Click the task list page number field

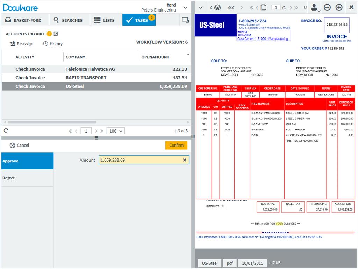[x=86, y=131]
